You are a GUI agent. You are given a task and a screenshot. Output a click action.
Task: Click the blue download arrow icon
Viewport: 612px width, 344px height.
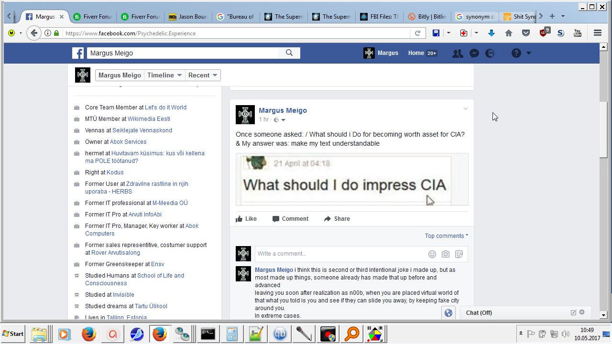[x=492, y=33]
